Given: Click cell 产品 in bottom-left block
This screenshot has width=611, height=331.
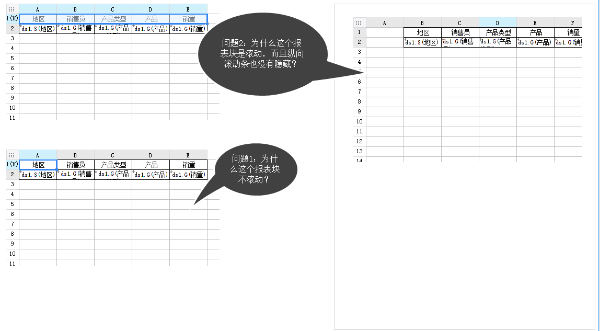Looking at the screenshot, I should [151, 165].
